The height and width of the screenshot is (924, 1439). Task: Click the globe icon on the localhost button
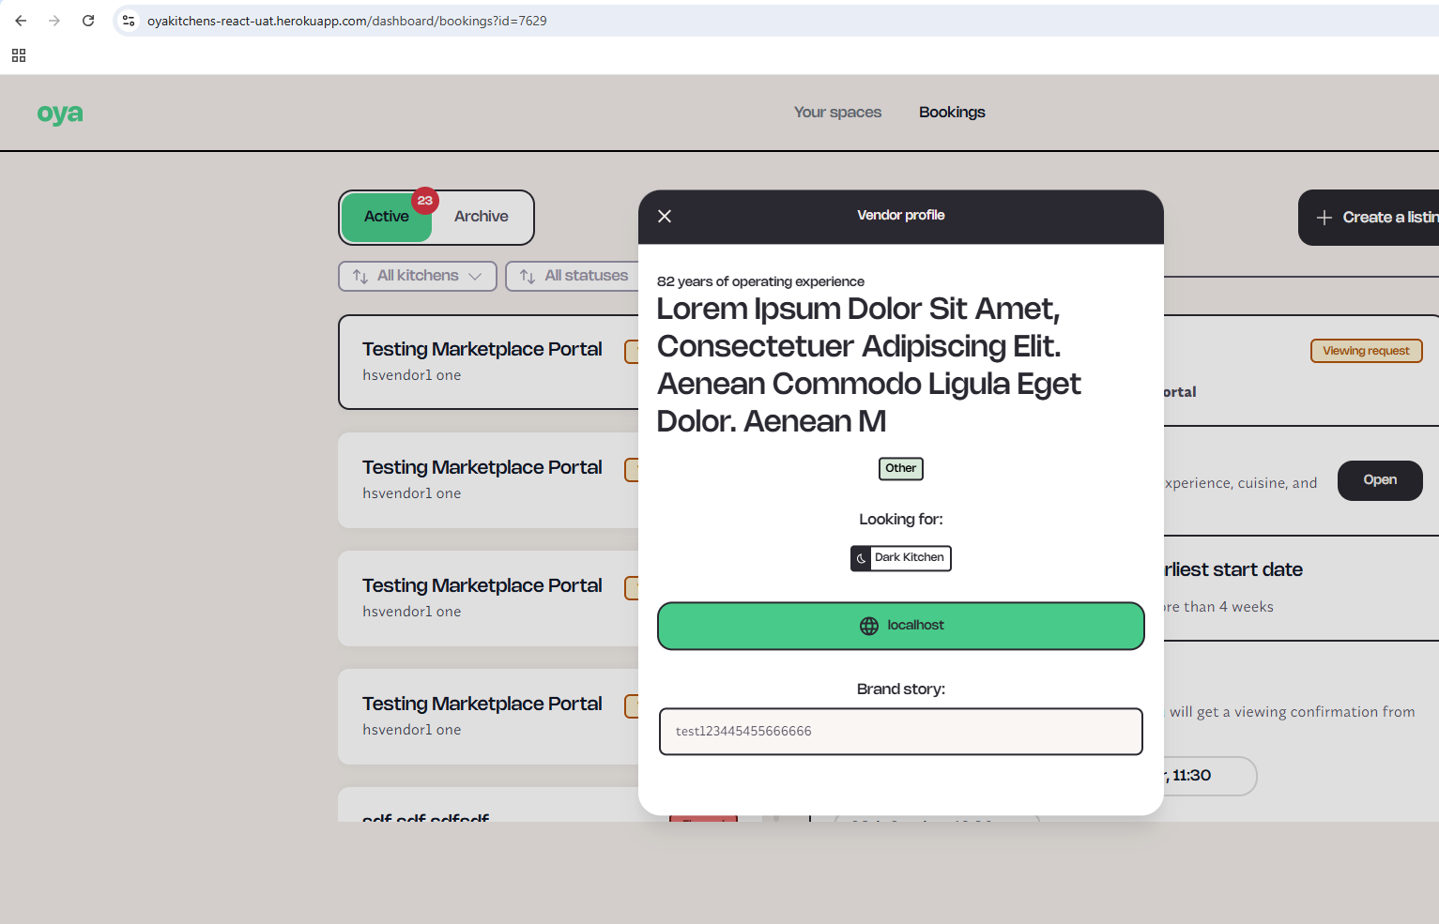tap(868, 626)
